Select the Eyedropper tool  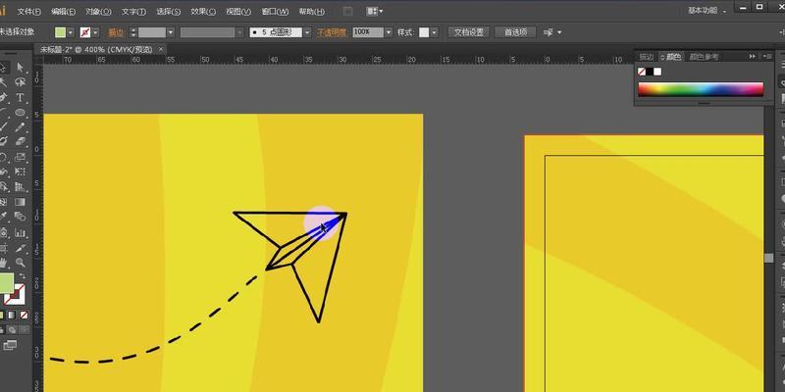(3, 217)
